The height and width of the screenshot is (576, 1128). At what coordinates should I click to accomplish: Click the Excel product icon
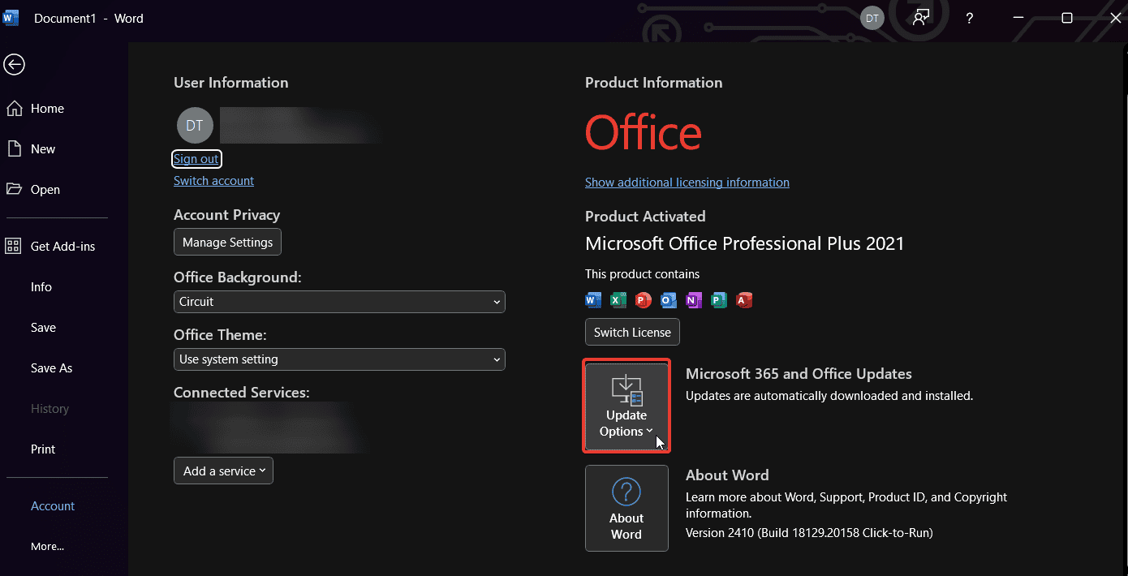[618, 300]
